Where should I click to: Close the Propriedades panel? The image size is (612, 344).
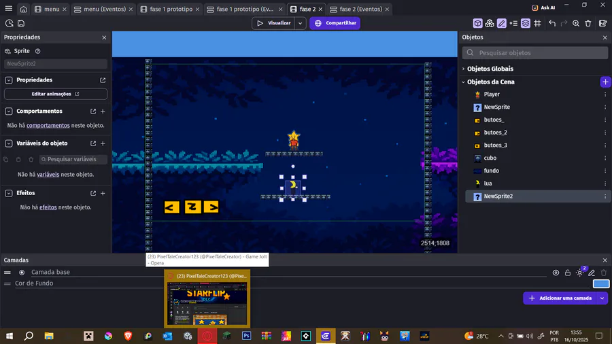point(104,37)
